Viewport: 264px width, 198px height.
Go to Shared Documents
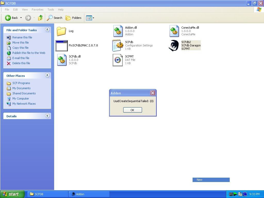pos(24,93)
